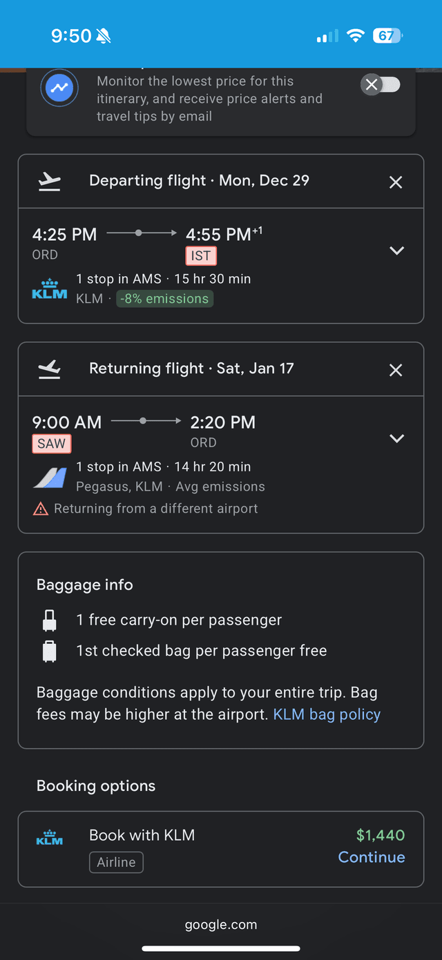Viewport: 442px width, 960px height.
Task: Click the checked bag icon
Action: [x=50, y=652]
